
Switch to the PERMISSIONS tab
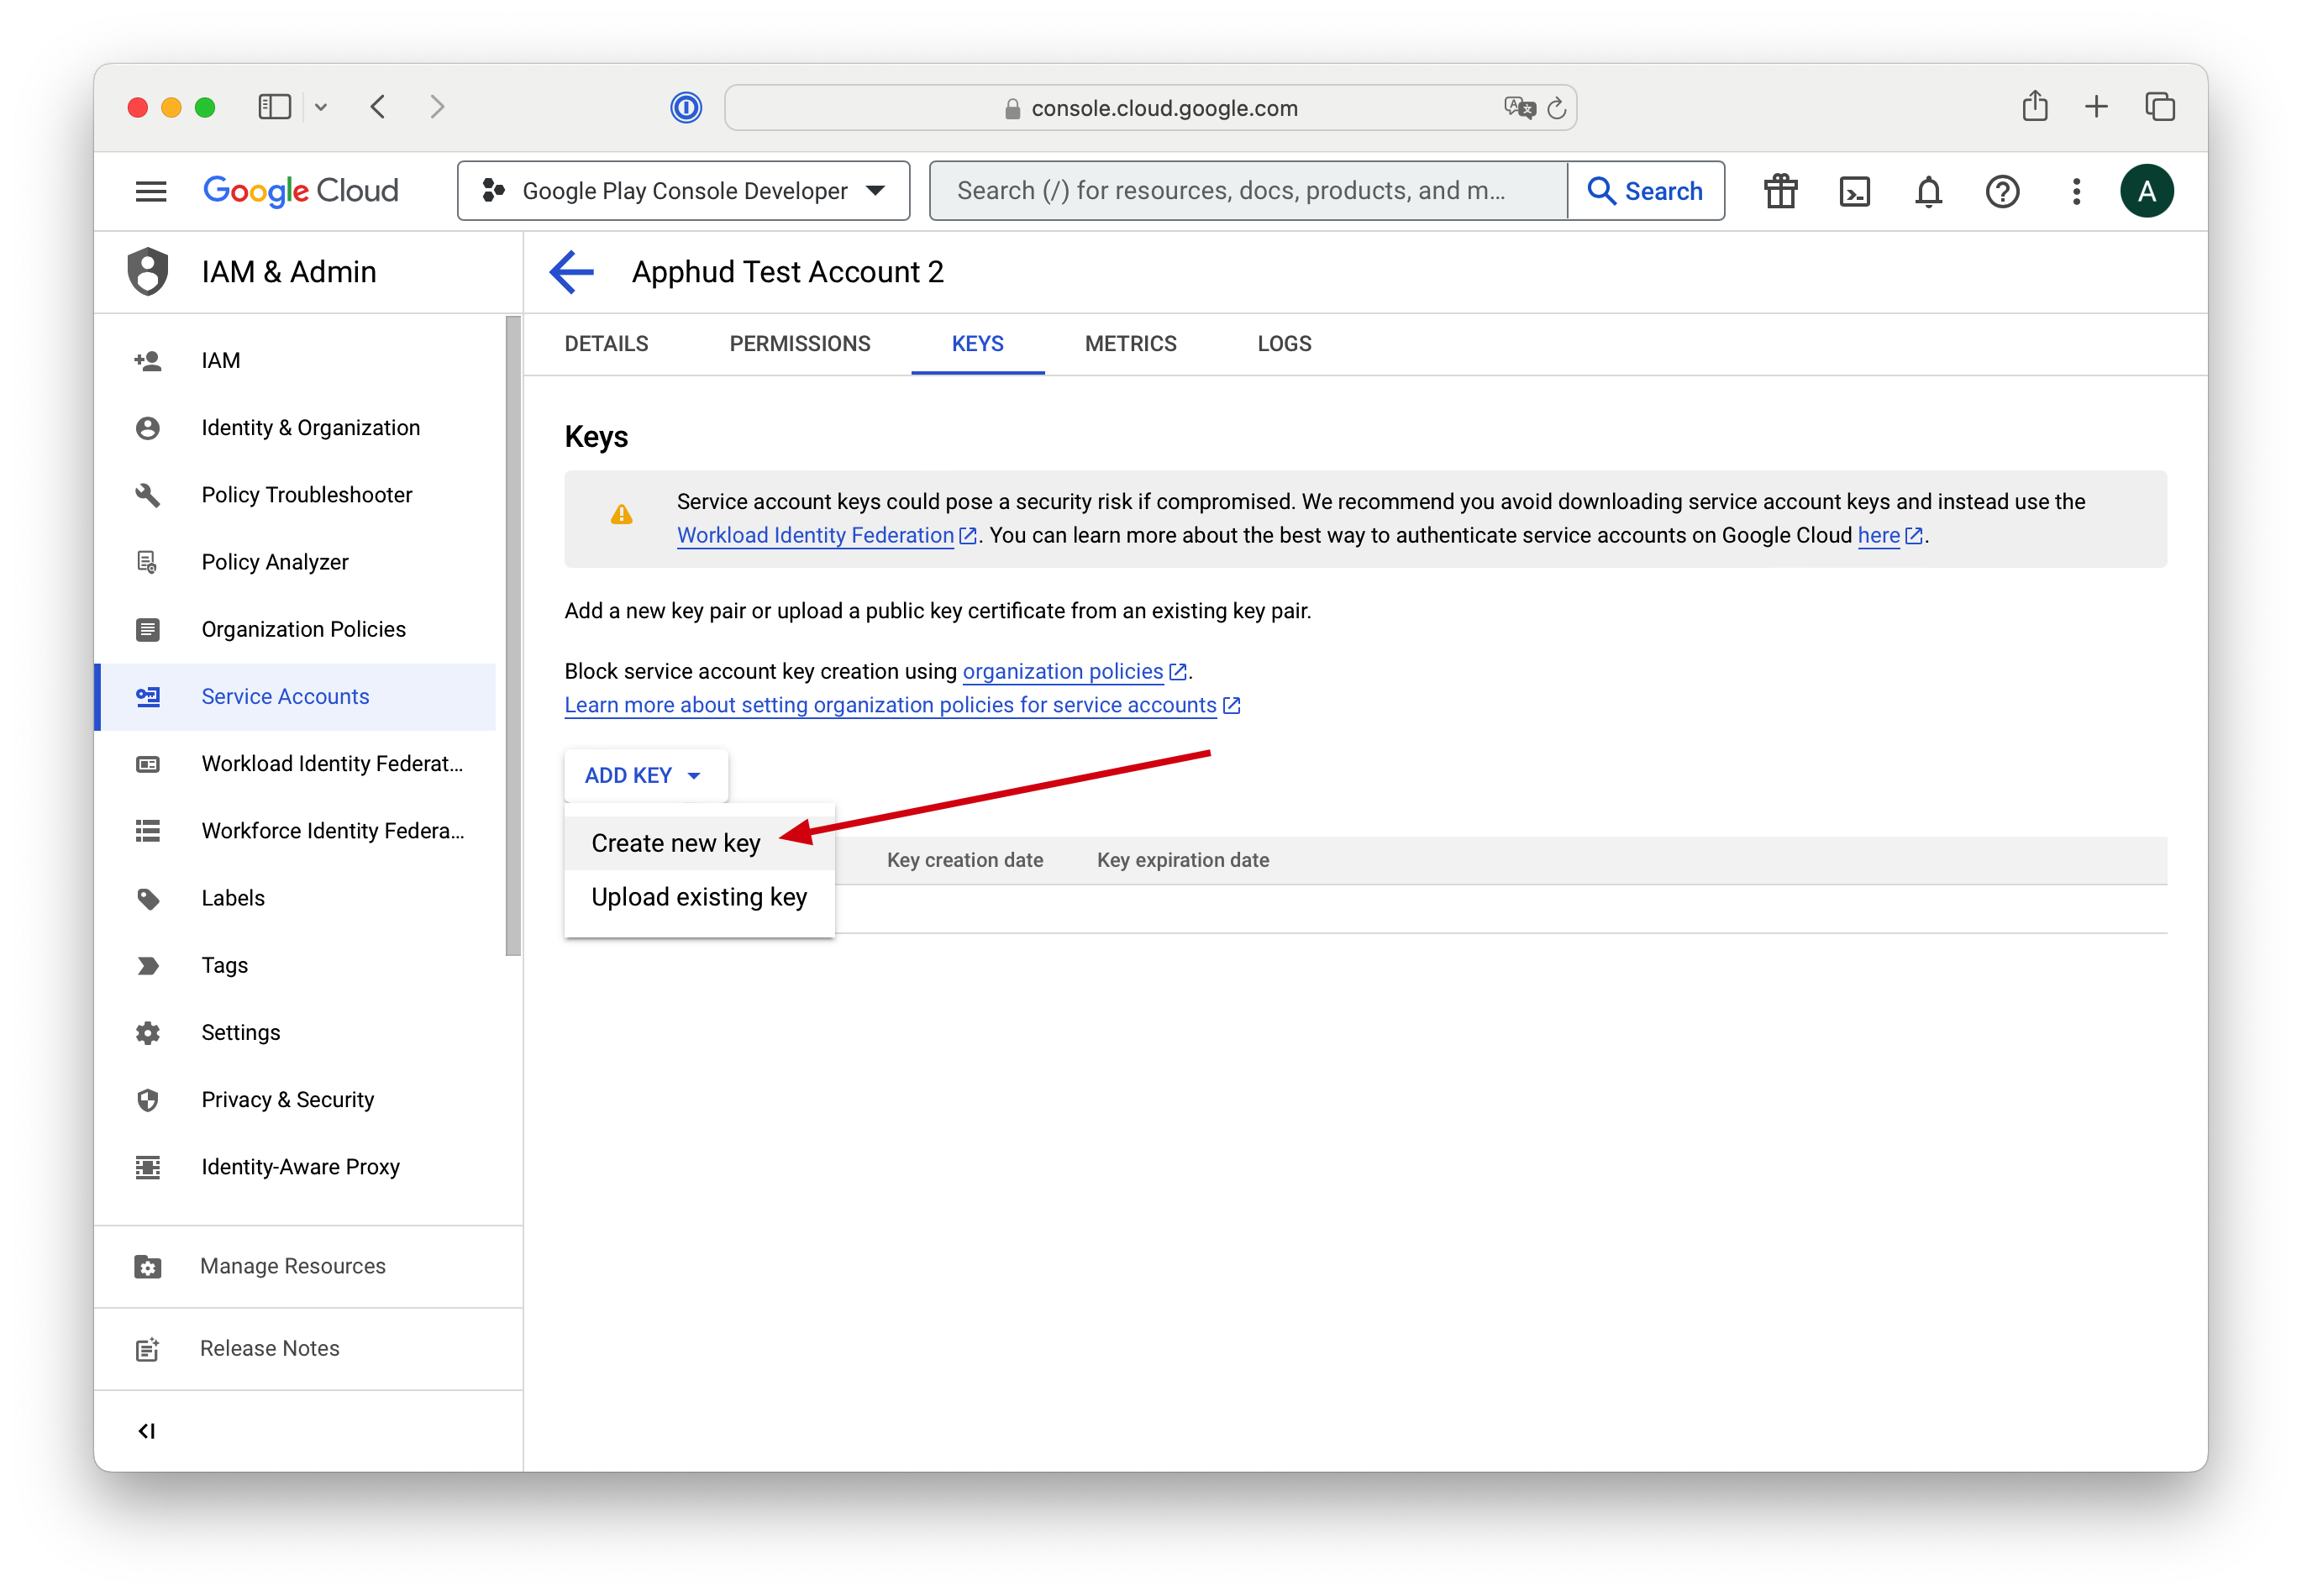[799, 343]
